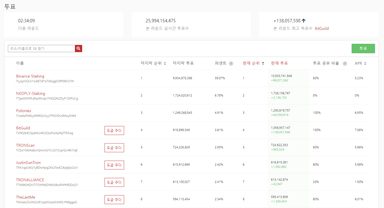This screenshot has height=208, width=384.
Task: Click 도급 주다 button for TRONALLIANCE
Action: 114,182
